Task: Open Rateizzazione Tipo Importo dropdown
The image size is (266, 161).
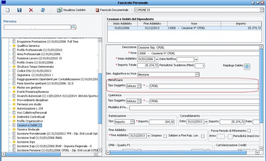Action: point(132,122)
